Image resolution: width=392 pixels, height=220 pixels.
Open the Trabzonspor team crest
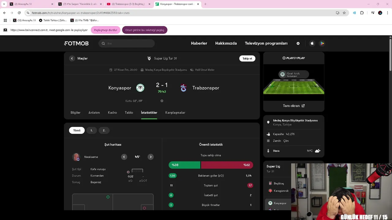coord(183,88)
